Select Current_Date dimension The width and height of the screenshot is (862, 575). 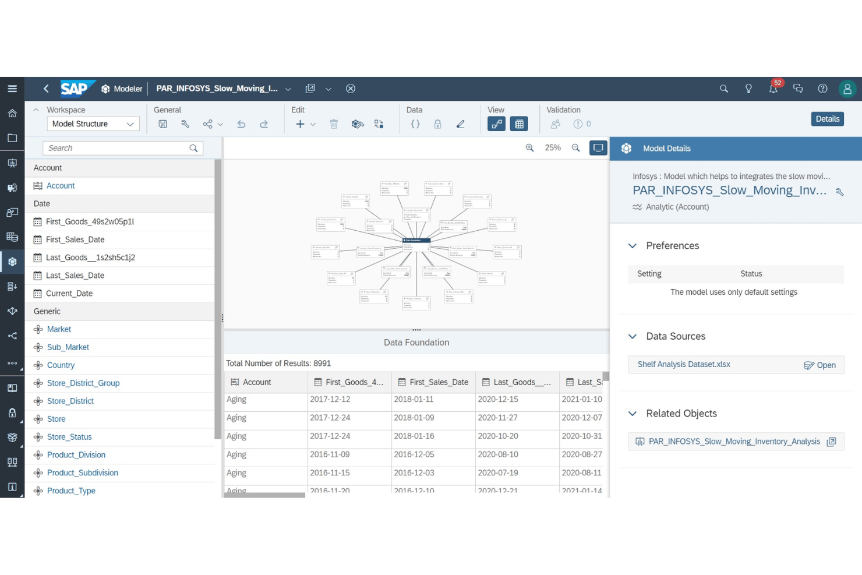[69, 294]
